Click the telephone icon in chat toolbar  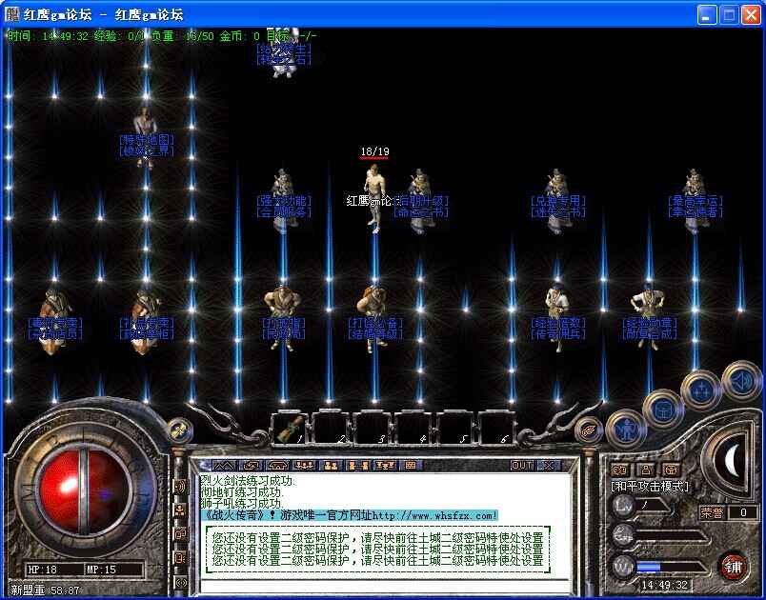tap(277, 466)
